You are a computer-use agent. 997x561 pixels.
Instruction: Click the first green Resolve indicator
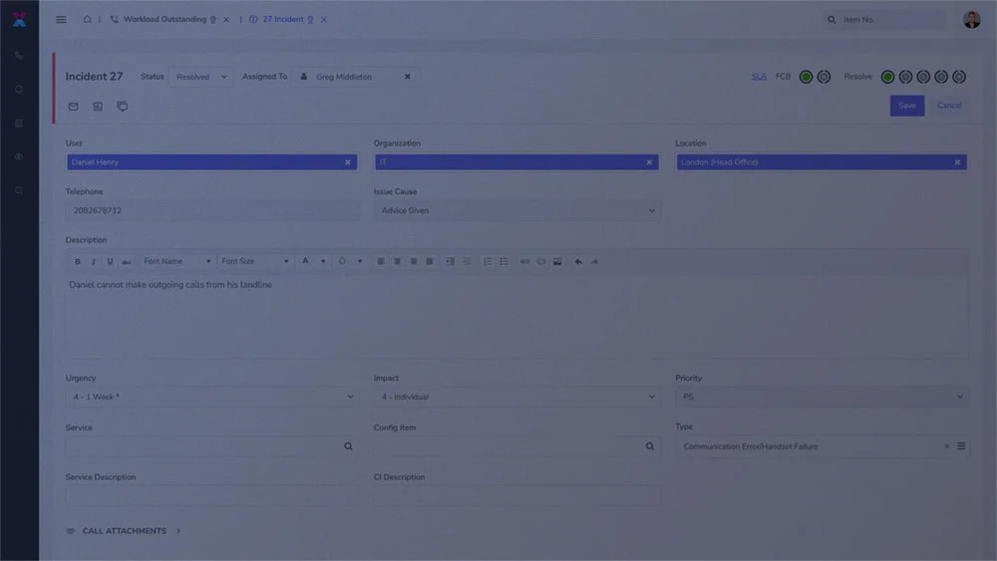887,77
